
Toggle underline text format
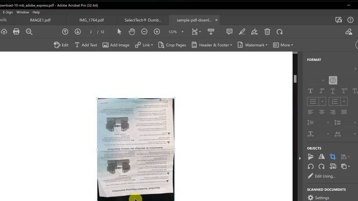pyautogui.click(x=333, y=91)
